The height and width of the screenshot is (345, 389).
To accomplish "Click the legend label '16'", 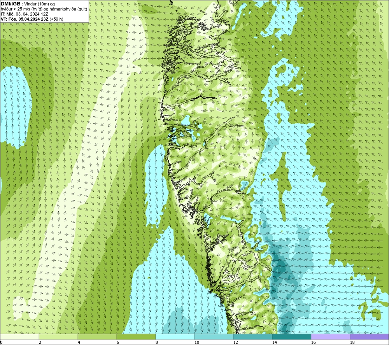I will (313, 343).
